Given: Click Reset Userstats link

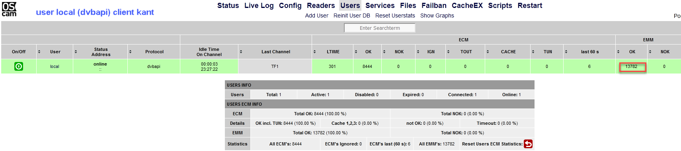Looking at the screenshot, I should (x=395, y=15).
